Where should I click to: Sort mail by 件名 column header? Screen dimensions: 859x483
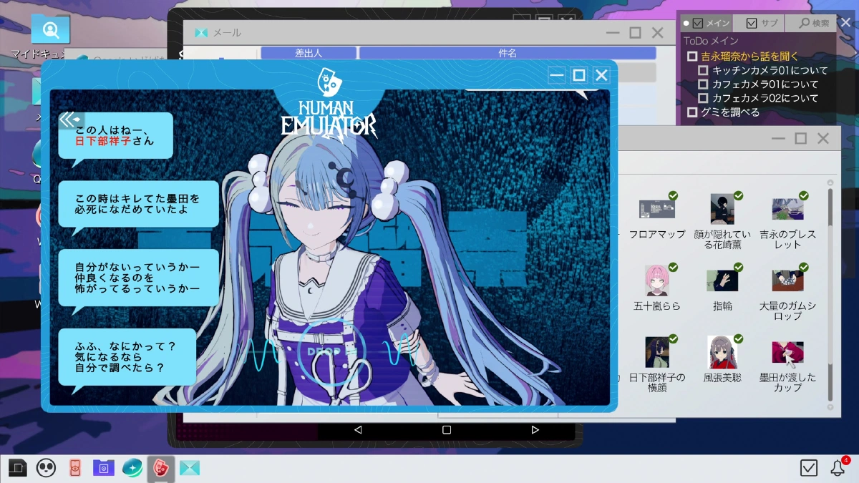[508, 53]
